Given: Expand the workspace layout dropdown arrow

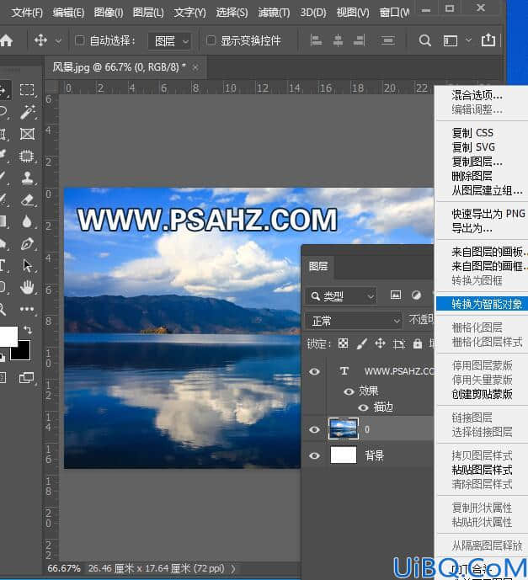Looking at the screenshot, I should point(468,40).
